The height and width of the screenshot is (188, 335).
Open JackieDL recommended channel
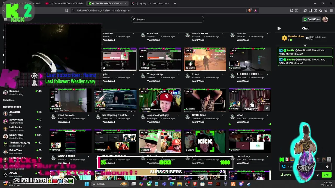[22, 113]
